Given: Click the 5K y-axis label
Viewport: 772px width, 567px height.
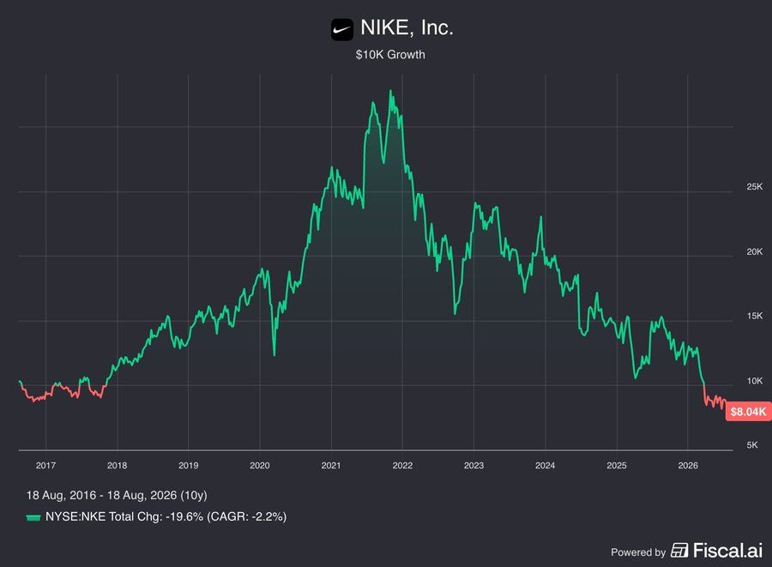Looking at the screenshot, I should point(752,445).
